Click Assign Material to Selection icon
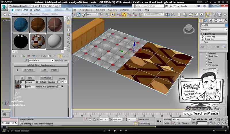The height and width of the screenshot is (134, 230). (x=23, y=56)
